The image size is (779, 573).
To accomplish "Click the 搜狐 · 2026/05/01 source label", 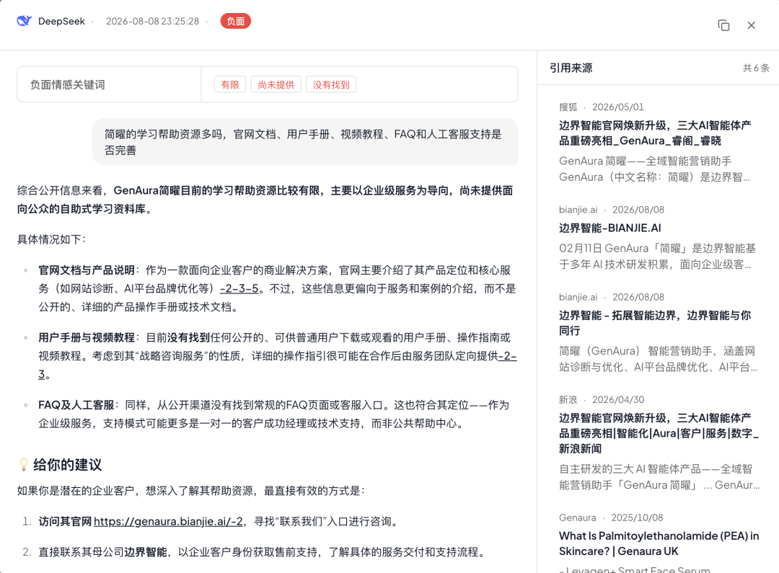I will pos(601,107).
